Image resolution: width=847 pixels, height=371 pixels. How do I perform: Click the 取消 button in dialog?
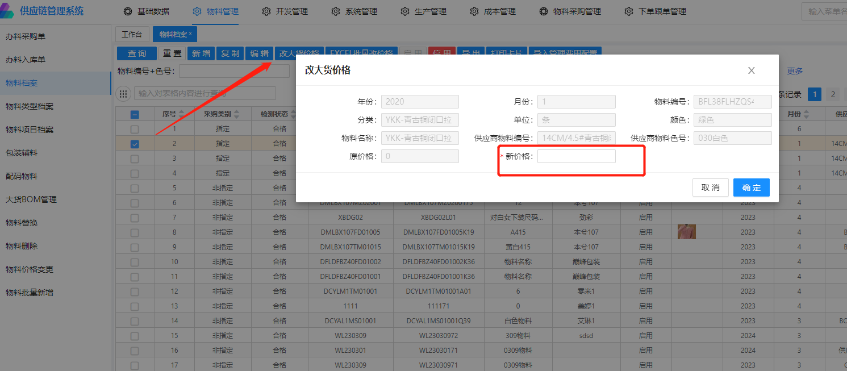point(710,187)
